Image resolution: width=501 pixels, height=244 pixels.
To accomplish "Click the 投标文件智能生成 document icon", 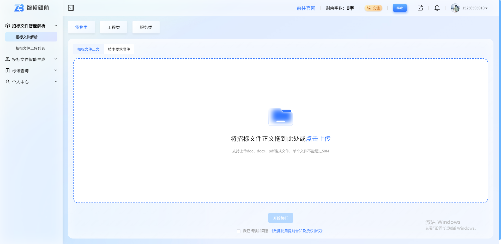I will 7,59.
